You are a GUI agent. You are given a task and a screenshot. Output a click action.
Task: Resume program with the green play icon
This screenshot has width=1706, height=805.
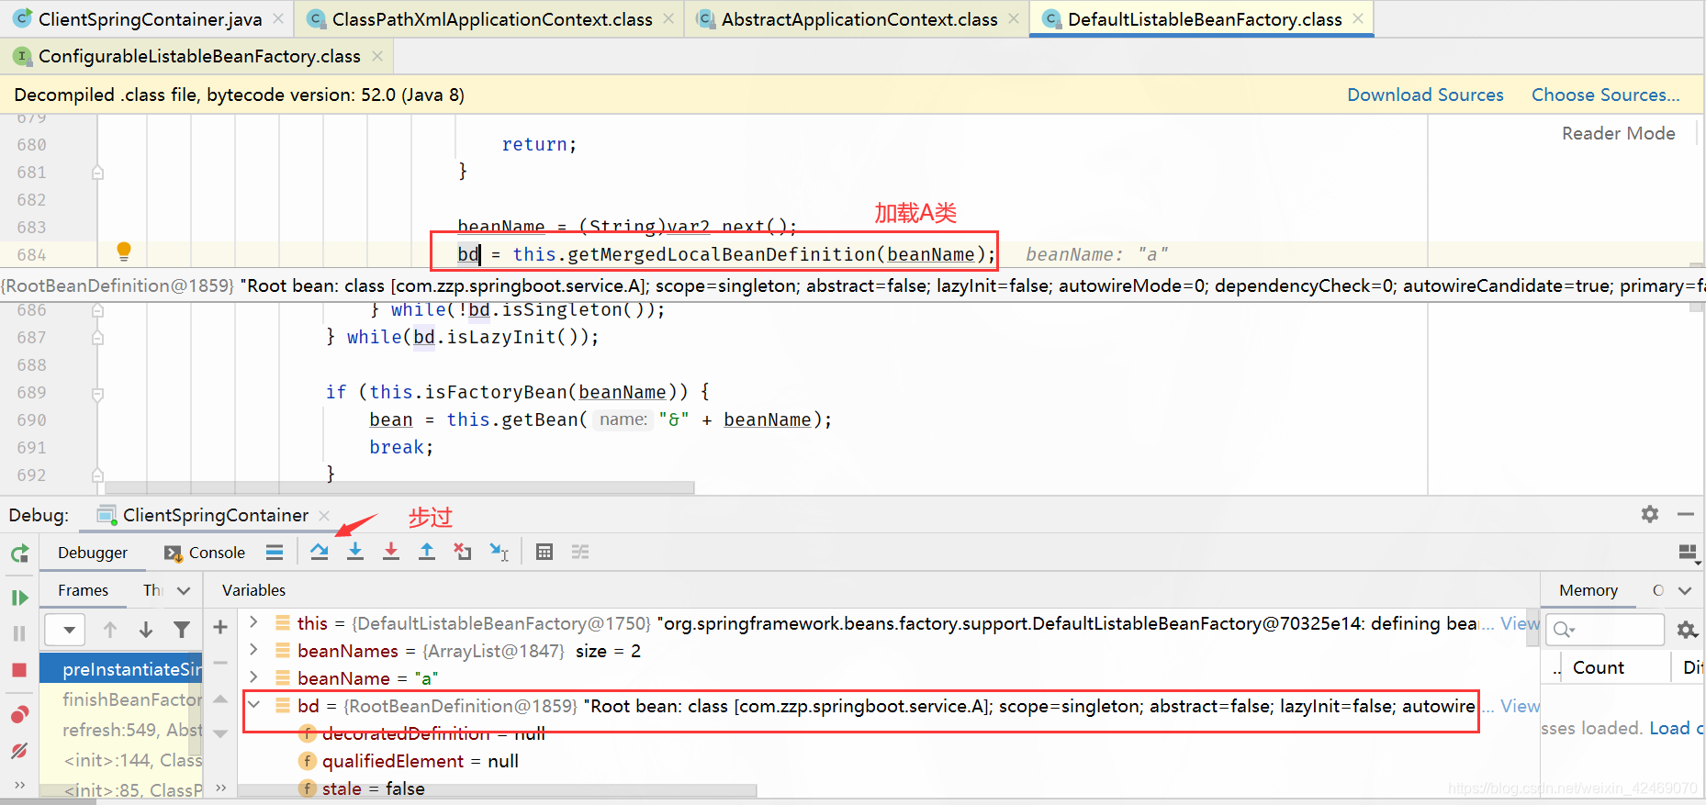pyautogui.click(x=19, y=598)
